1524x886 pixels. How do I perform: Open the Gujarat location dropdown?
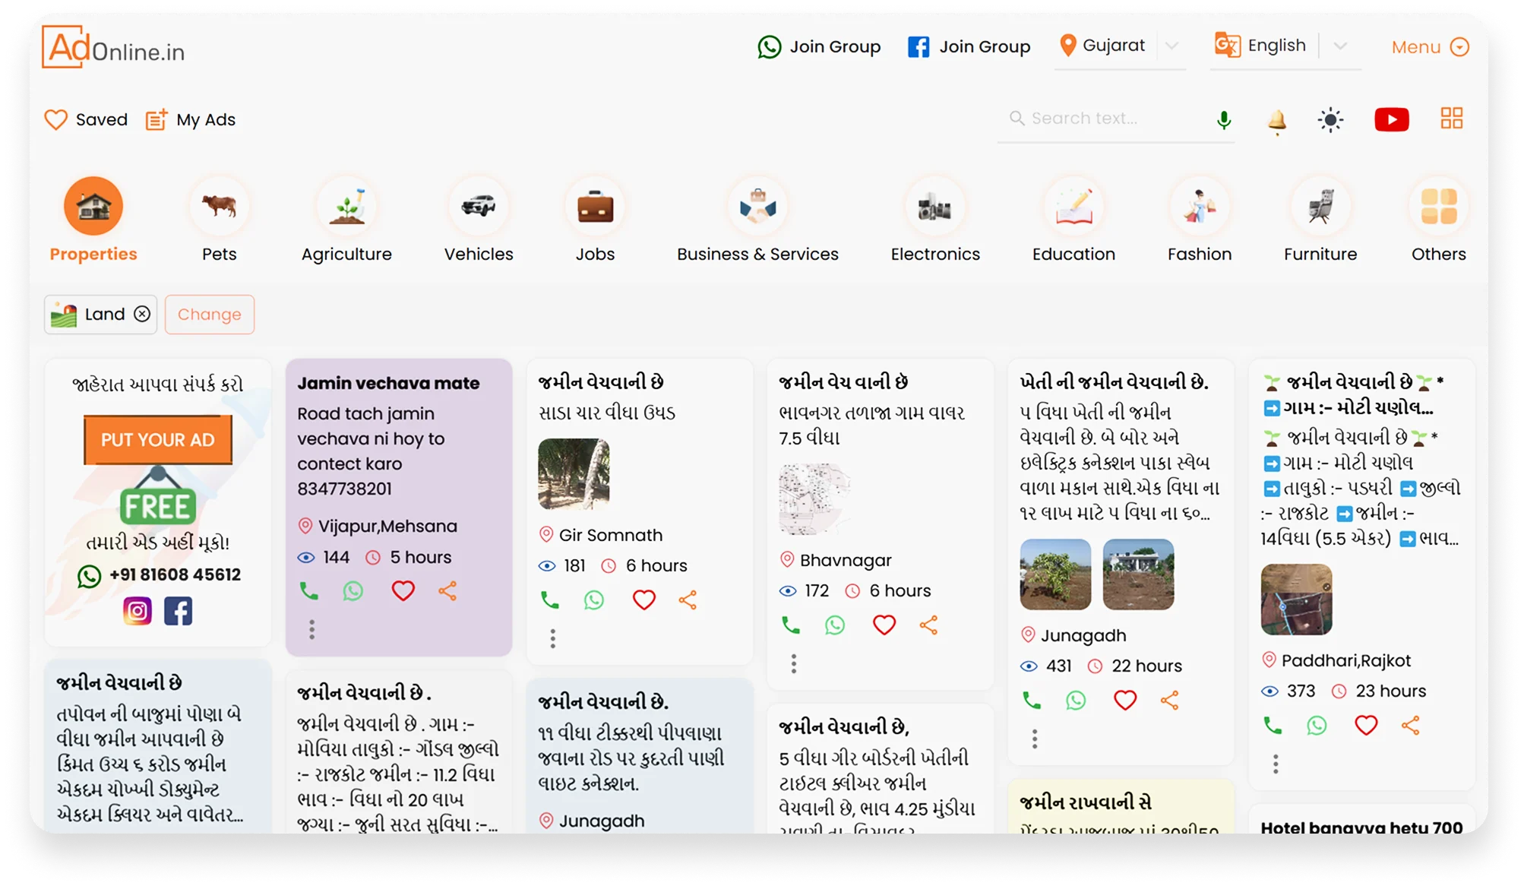(1119, 46)
